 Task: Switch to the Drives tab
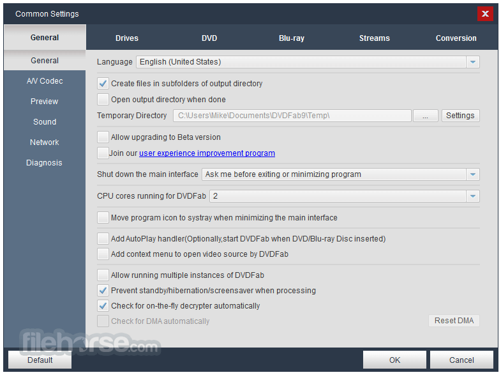tap(127, 38)
